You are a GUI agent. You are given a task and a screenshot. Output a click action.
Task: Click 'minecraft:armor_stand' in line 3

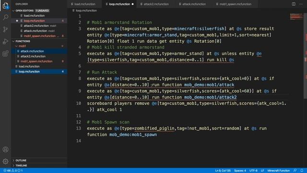pyautogui.click(x=150, y=35)
